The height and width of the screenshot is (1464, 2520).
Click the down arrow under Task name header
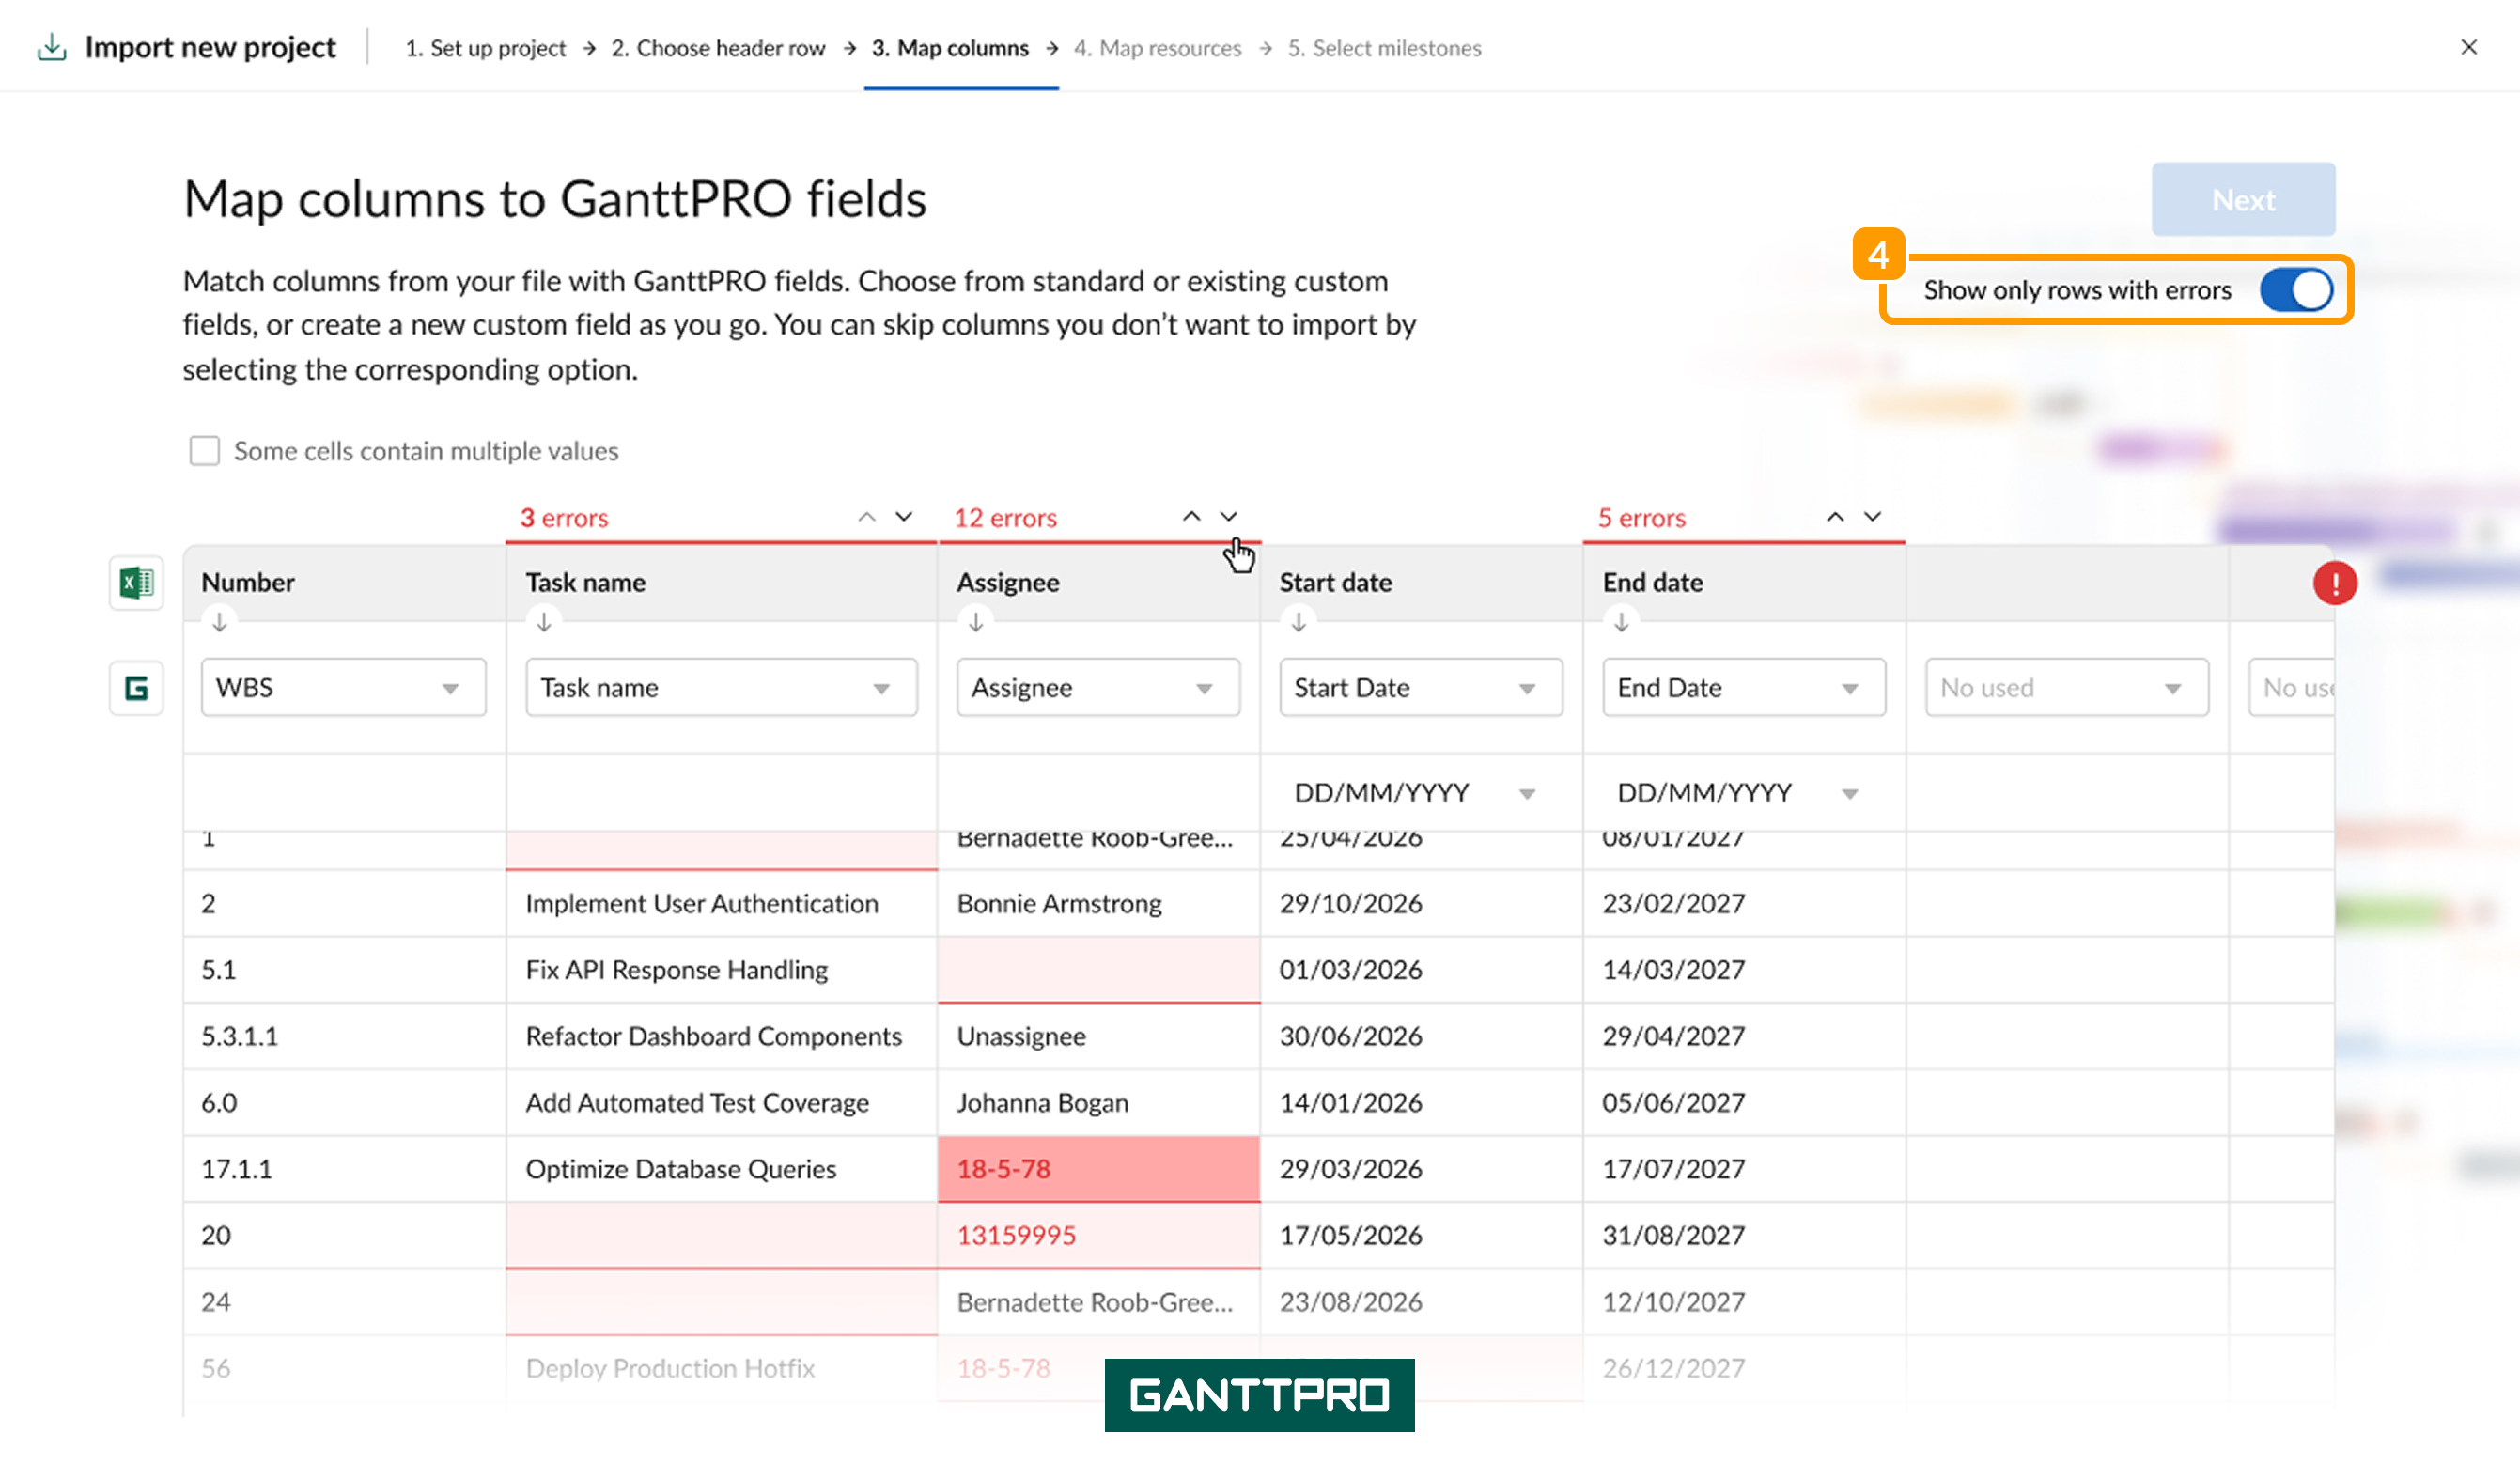544,622
